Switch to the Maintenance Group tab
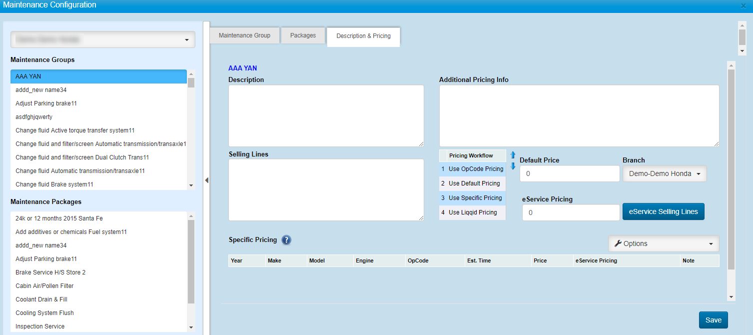The image size is (753, 335). tap(244, 35)
